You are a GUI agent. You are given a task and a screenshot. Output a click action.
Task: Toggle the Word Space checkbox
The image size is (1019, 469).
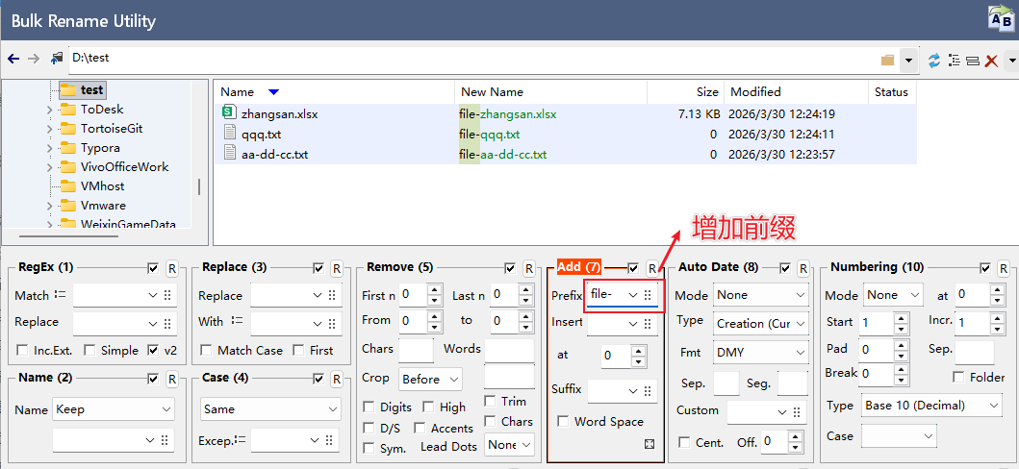pyautogui.click(x=563, y=422)
